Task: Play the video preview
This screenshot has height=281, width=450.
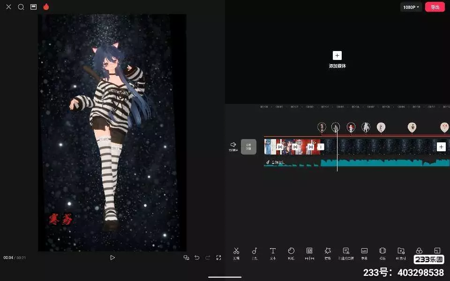Action: pos(112,258)
